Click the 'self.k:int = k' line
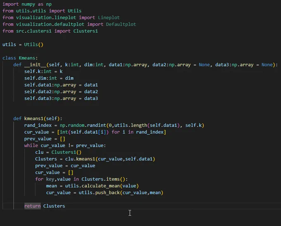Image resolution: width=281 pixels, height=226 pixels. click(x=43, y=71)
